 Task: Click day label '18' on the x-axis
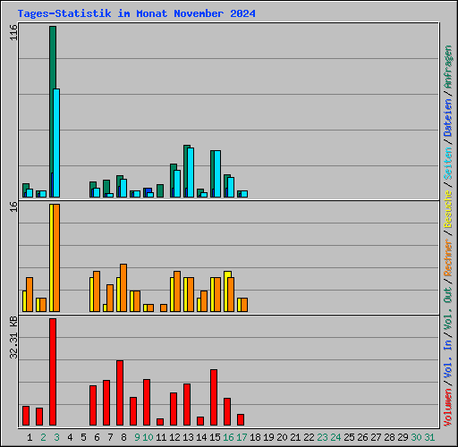[x=255, y=437]
